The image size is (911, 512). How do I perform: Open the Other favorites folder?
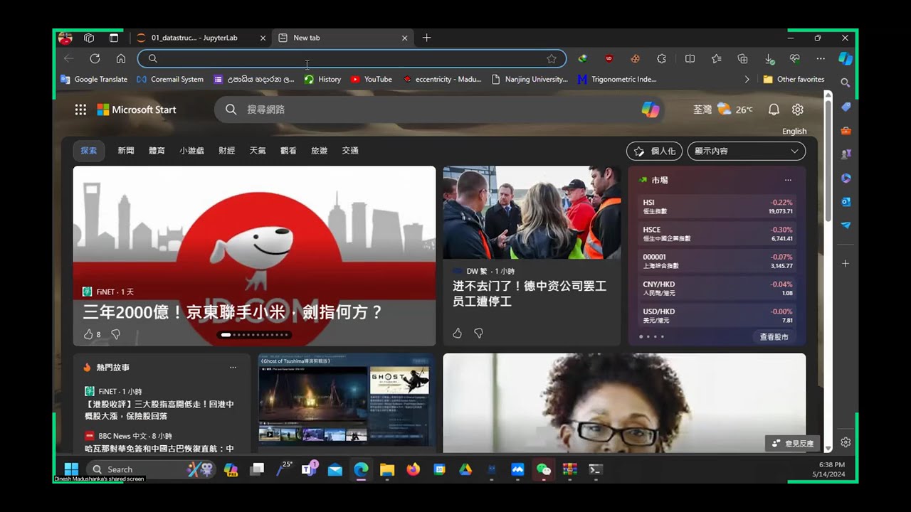click(x=794, y=80)
